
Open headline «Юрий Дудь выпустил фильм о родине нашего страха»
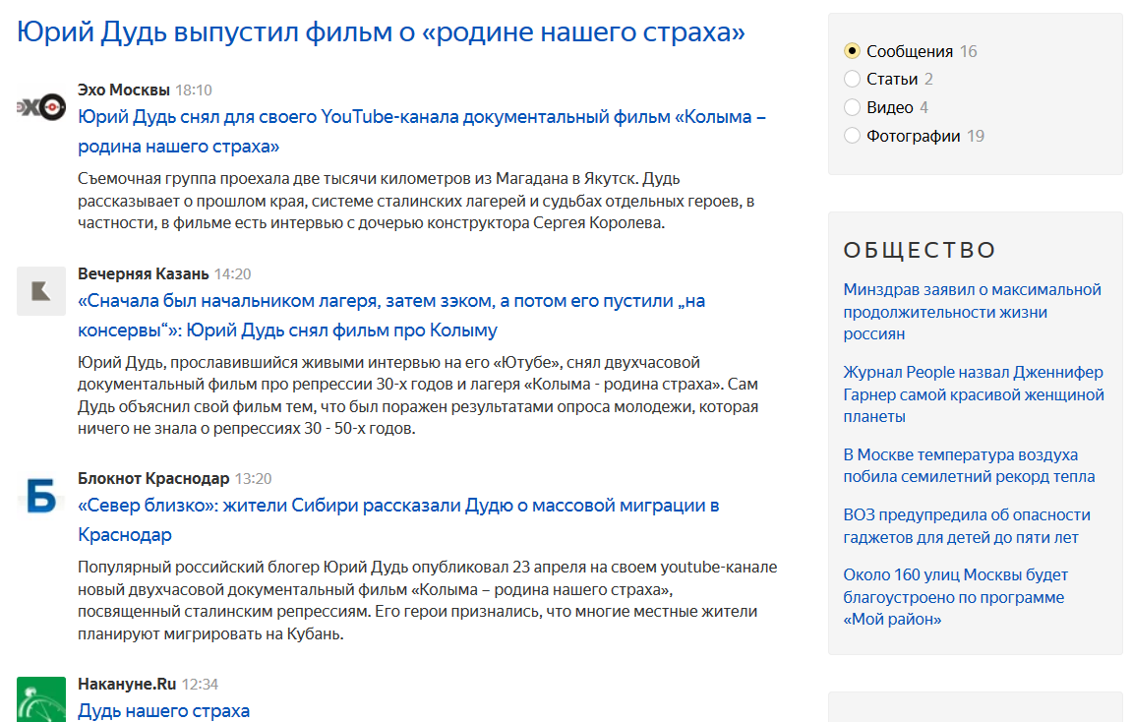(381, 32)
